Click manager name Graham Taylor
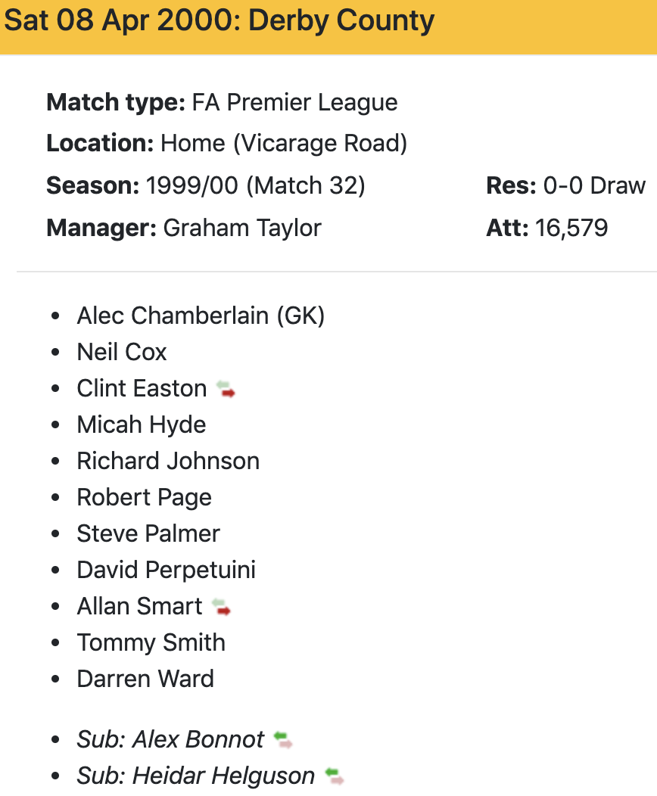Screen dimensions: 657x796 [242, 228]
